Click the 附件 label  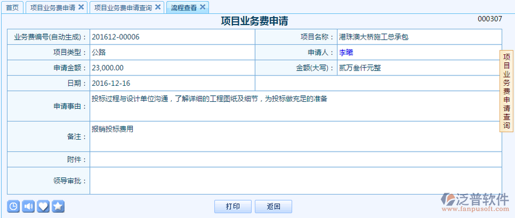click(x=77, y=160)
